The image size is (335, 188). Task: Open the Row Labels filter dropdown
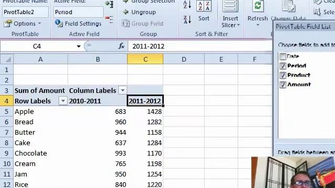(63, 101)
